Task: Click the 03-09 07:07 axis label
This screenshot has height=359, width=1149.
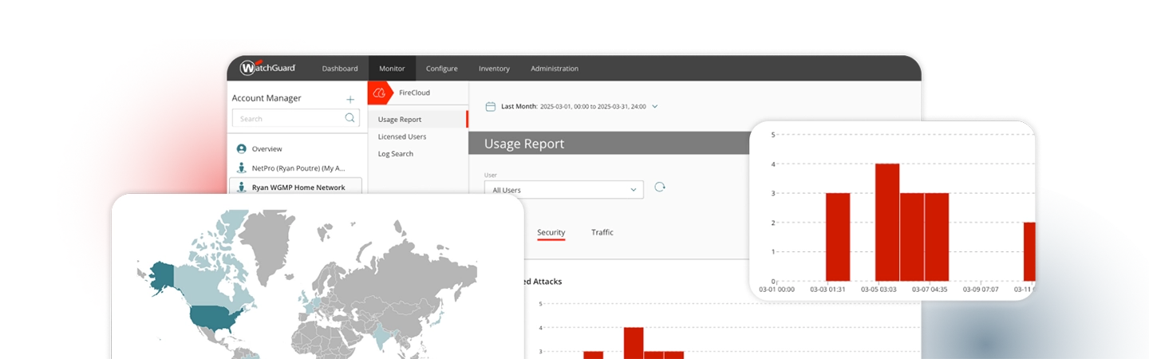Action: (981, 290)
